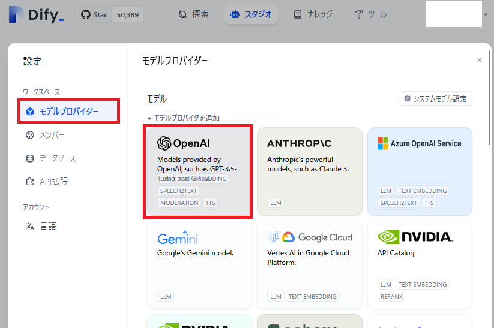
Task: Select the NVIDIA API Catalog card
Action: click(x=420, y=264)
